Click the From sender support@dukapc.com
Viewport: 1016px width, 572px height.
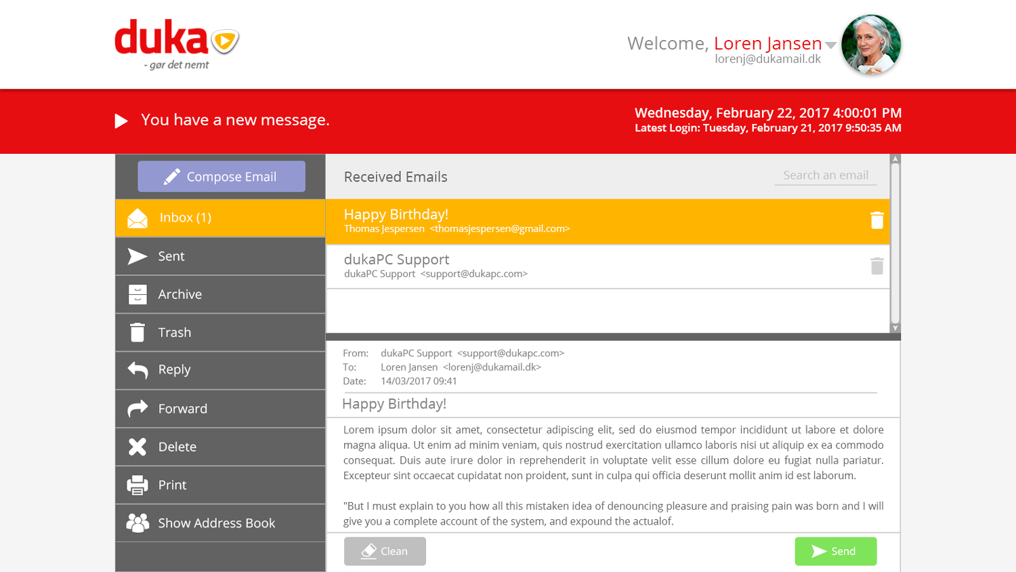point(473,353)
